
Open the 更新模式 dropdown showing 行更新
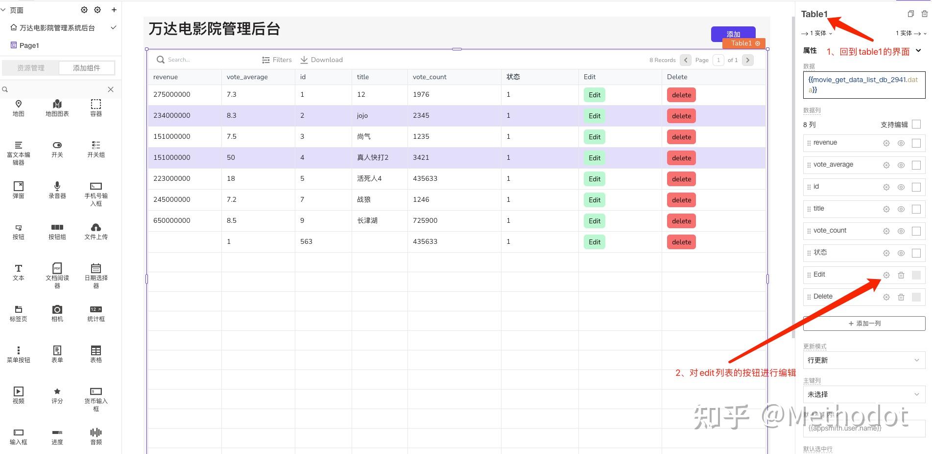[x=864, y=360]
